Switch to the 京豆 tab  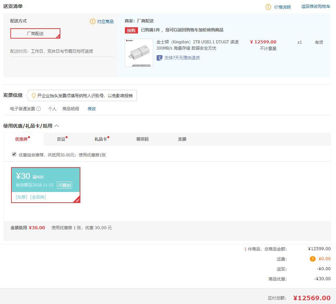pyautogui.click(x=61, y=139)
